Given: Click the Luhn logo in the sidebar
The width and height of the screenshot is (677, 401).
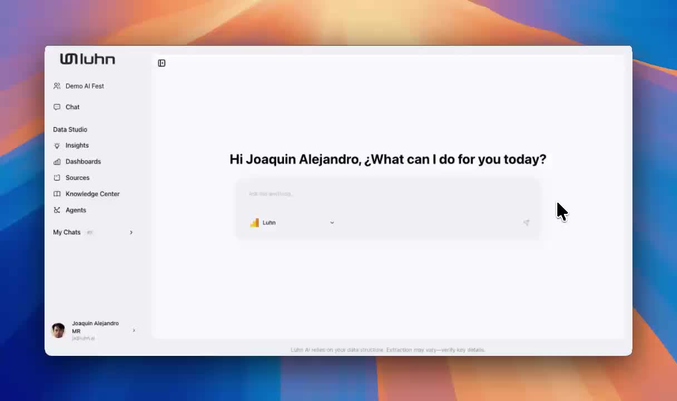Looking at the screenshot, I should point(87,59).
